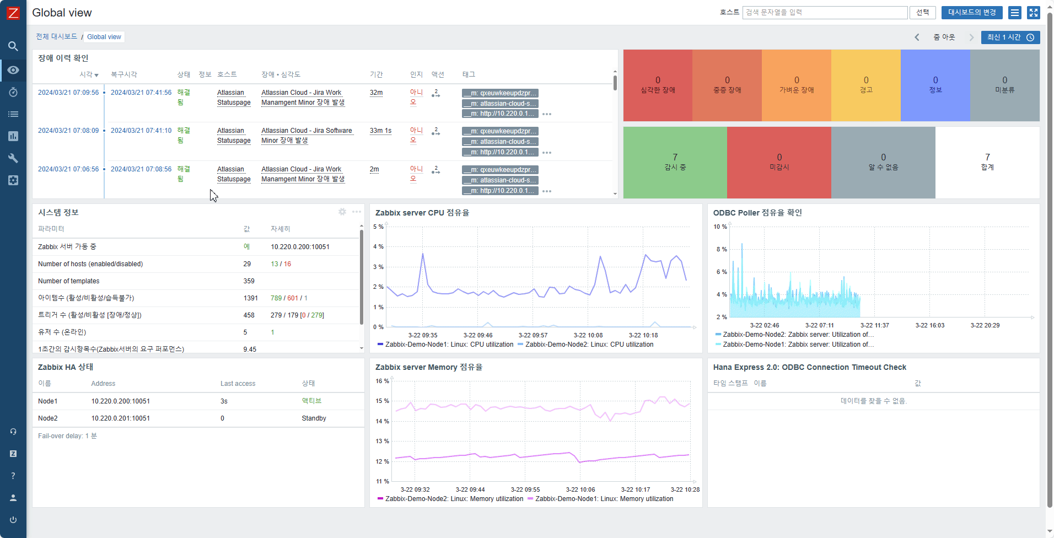This screenshot has width=1054, height=538.
Task: Click the 10.220.0.200:10051 server detail value
Action: coord(300,247)
